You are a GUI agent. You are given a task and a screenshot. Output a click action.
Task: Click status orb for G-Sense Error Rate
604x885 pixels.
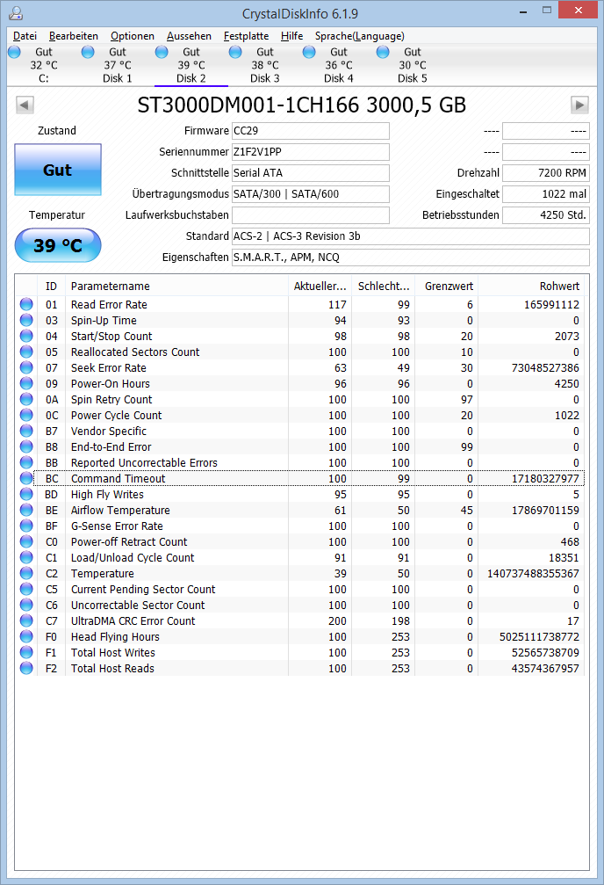coord(26,526)
